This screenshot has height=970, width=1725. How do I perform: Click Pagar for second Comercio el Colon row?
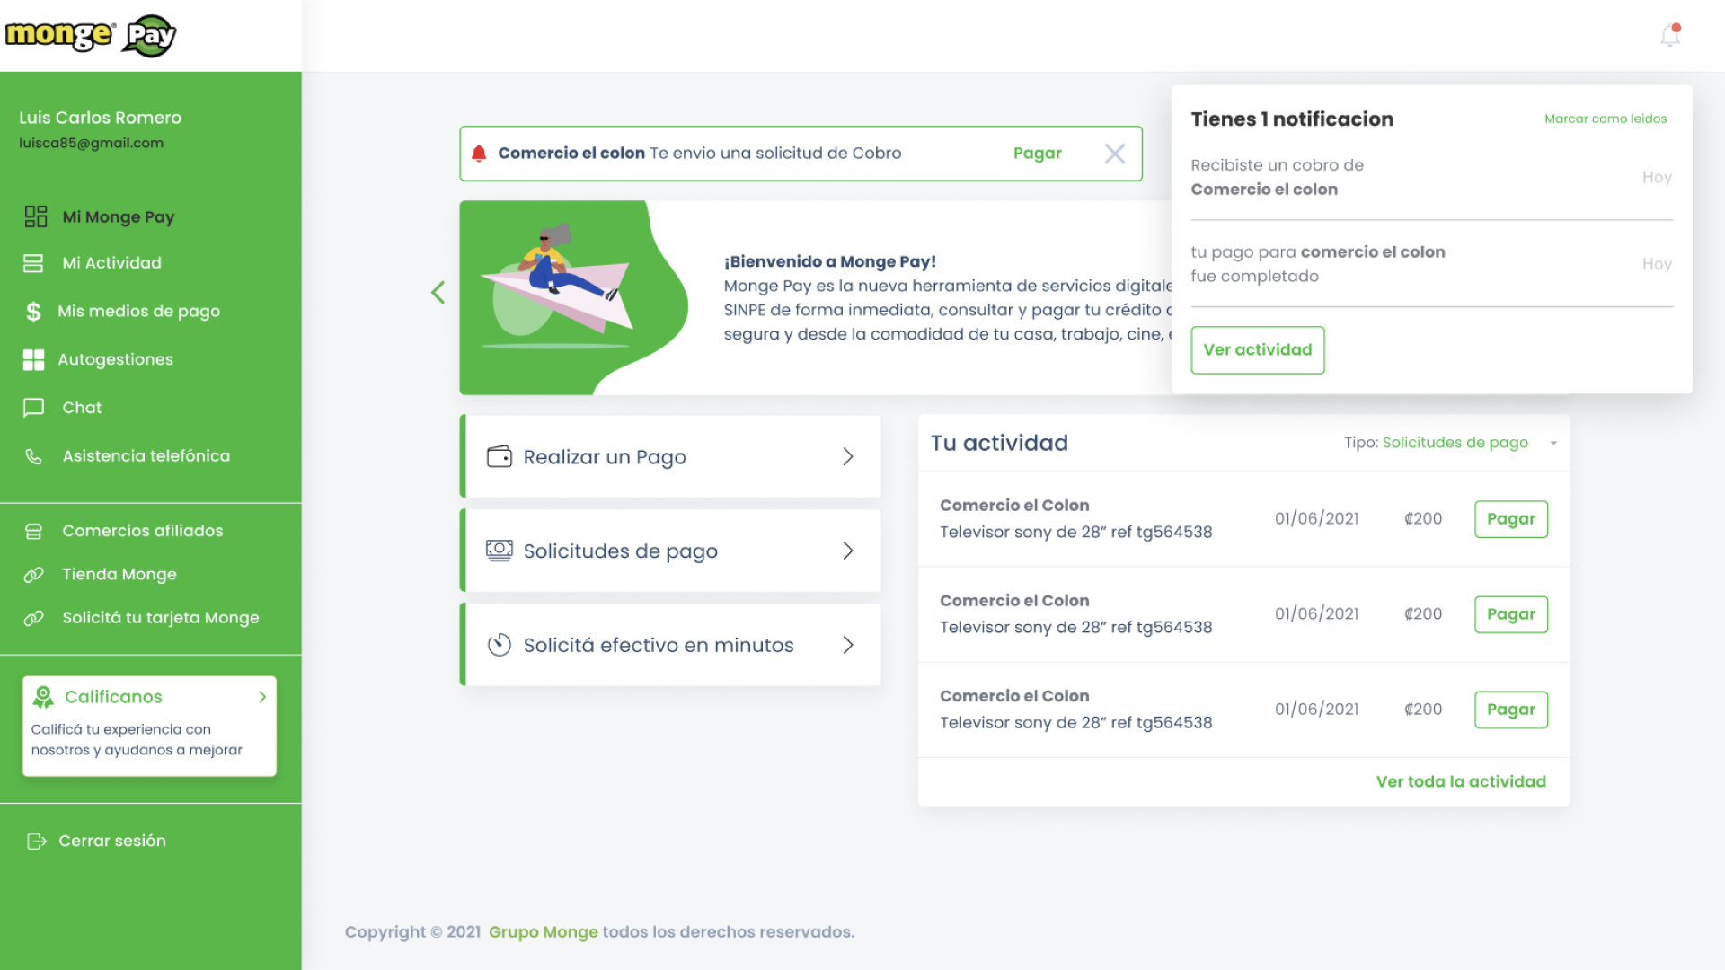[1511, 614]
